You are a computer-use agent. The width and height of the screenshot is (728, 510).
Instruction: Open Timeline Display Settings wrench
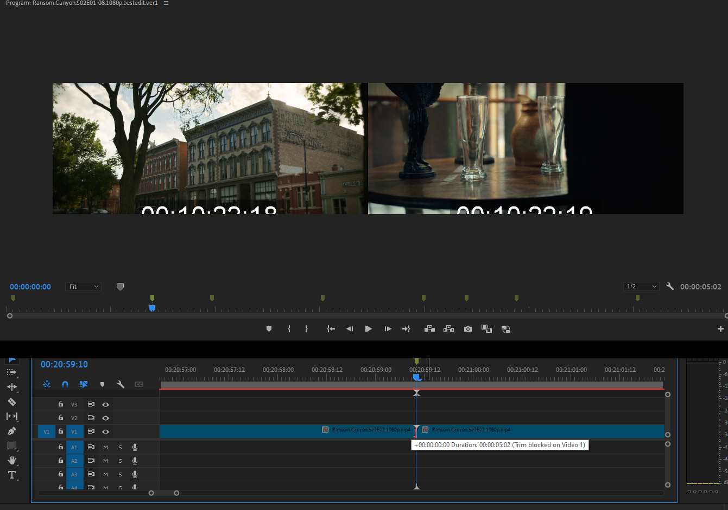click(121, 384)
